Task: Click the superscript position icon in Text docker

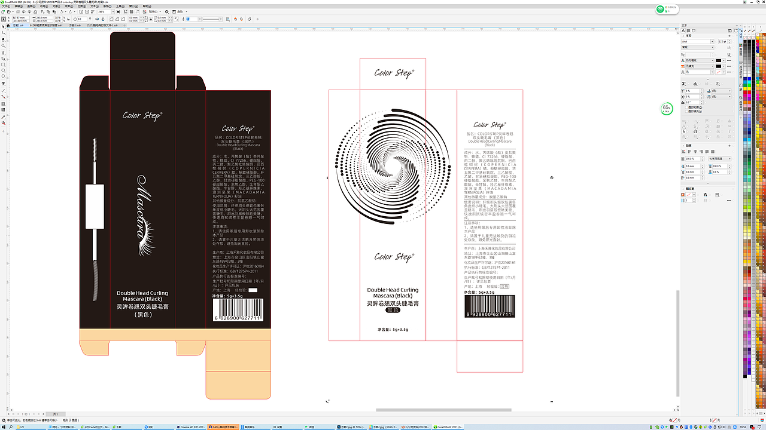Action: click(684, 84)
